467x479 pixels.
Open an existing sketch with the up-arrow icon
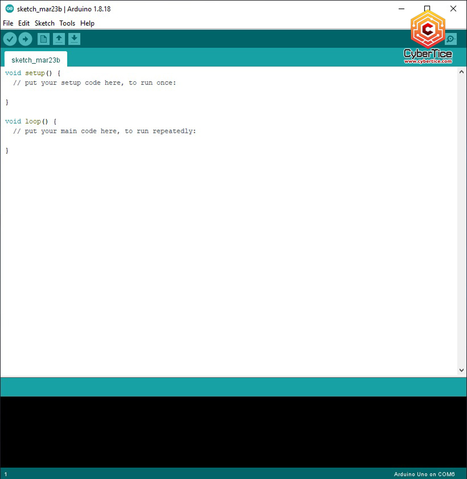tap(59, 39)
